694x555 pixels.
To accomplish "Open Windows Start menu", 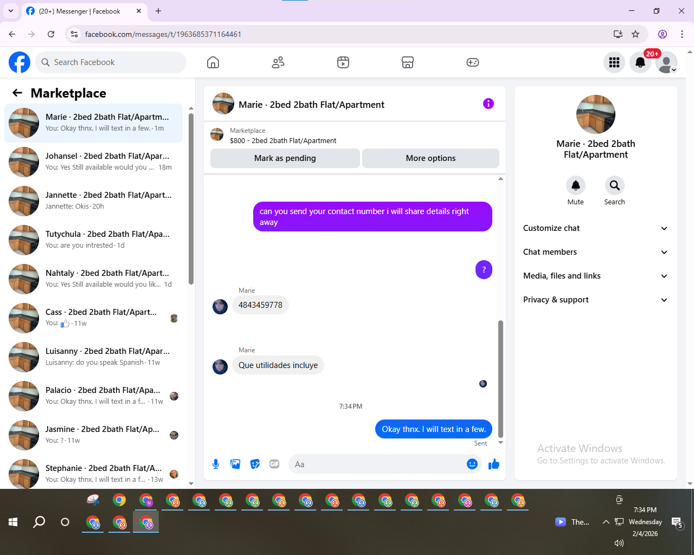I will 13,522.
